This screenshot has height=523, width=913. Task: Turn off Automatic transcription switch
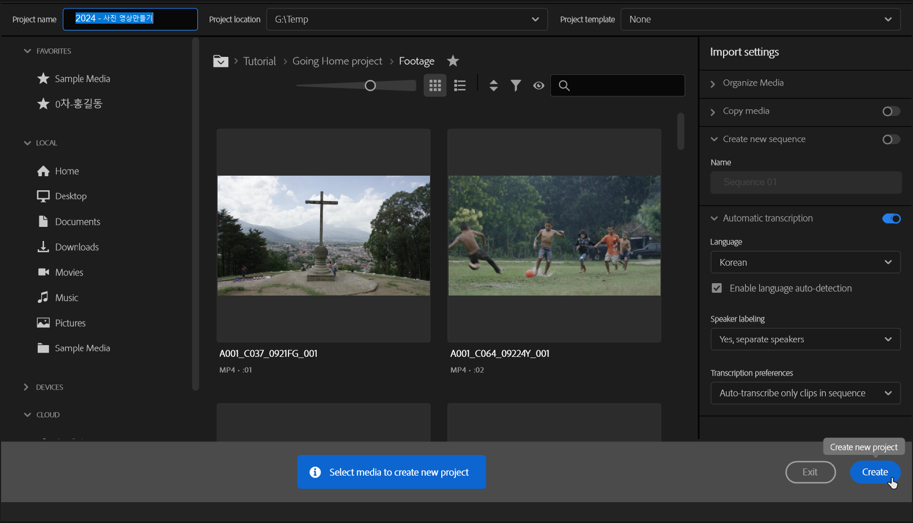891,218
